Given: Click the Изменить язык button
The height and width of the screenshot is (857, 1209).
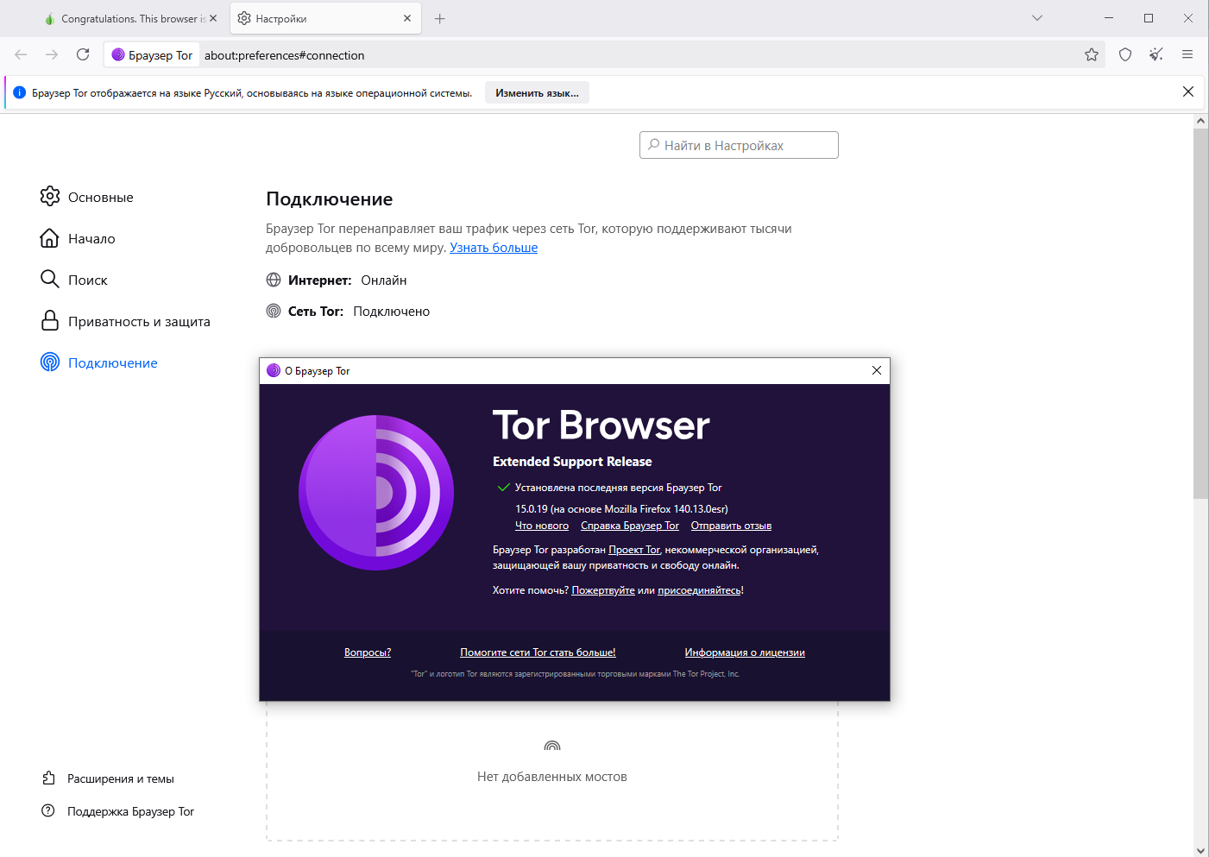Looking at the screenshot, I should (x=537, y=92).
